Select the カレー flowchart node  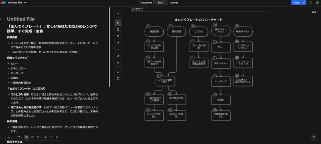[221, 47]
